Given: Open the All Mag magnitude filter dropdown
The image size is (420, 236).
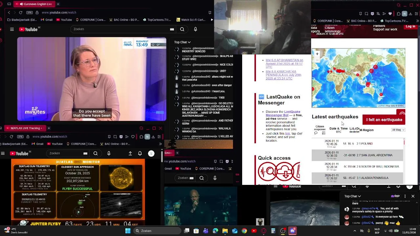Looking at the screenshot, I should tap(398, 130).
